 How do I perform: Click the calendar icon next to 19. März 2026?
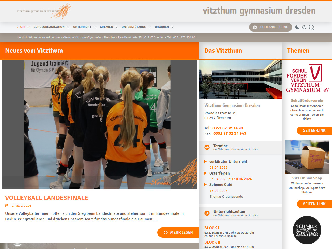7,206
